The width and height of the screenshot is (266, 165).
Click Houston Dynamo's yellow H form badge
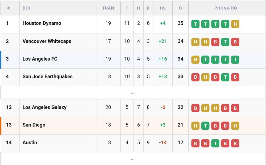[235, 24]
